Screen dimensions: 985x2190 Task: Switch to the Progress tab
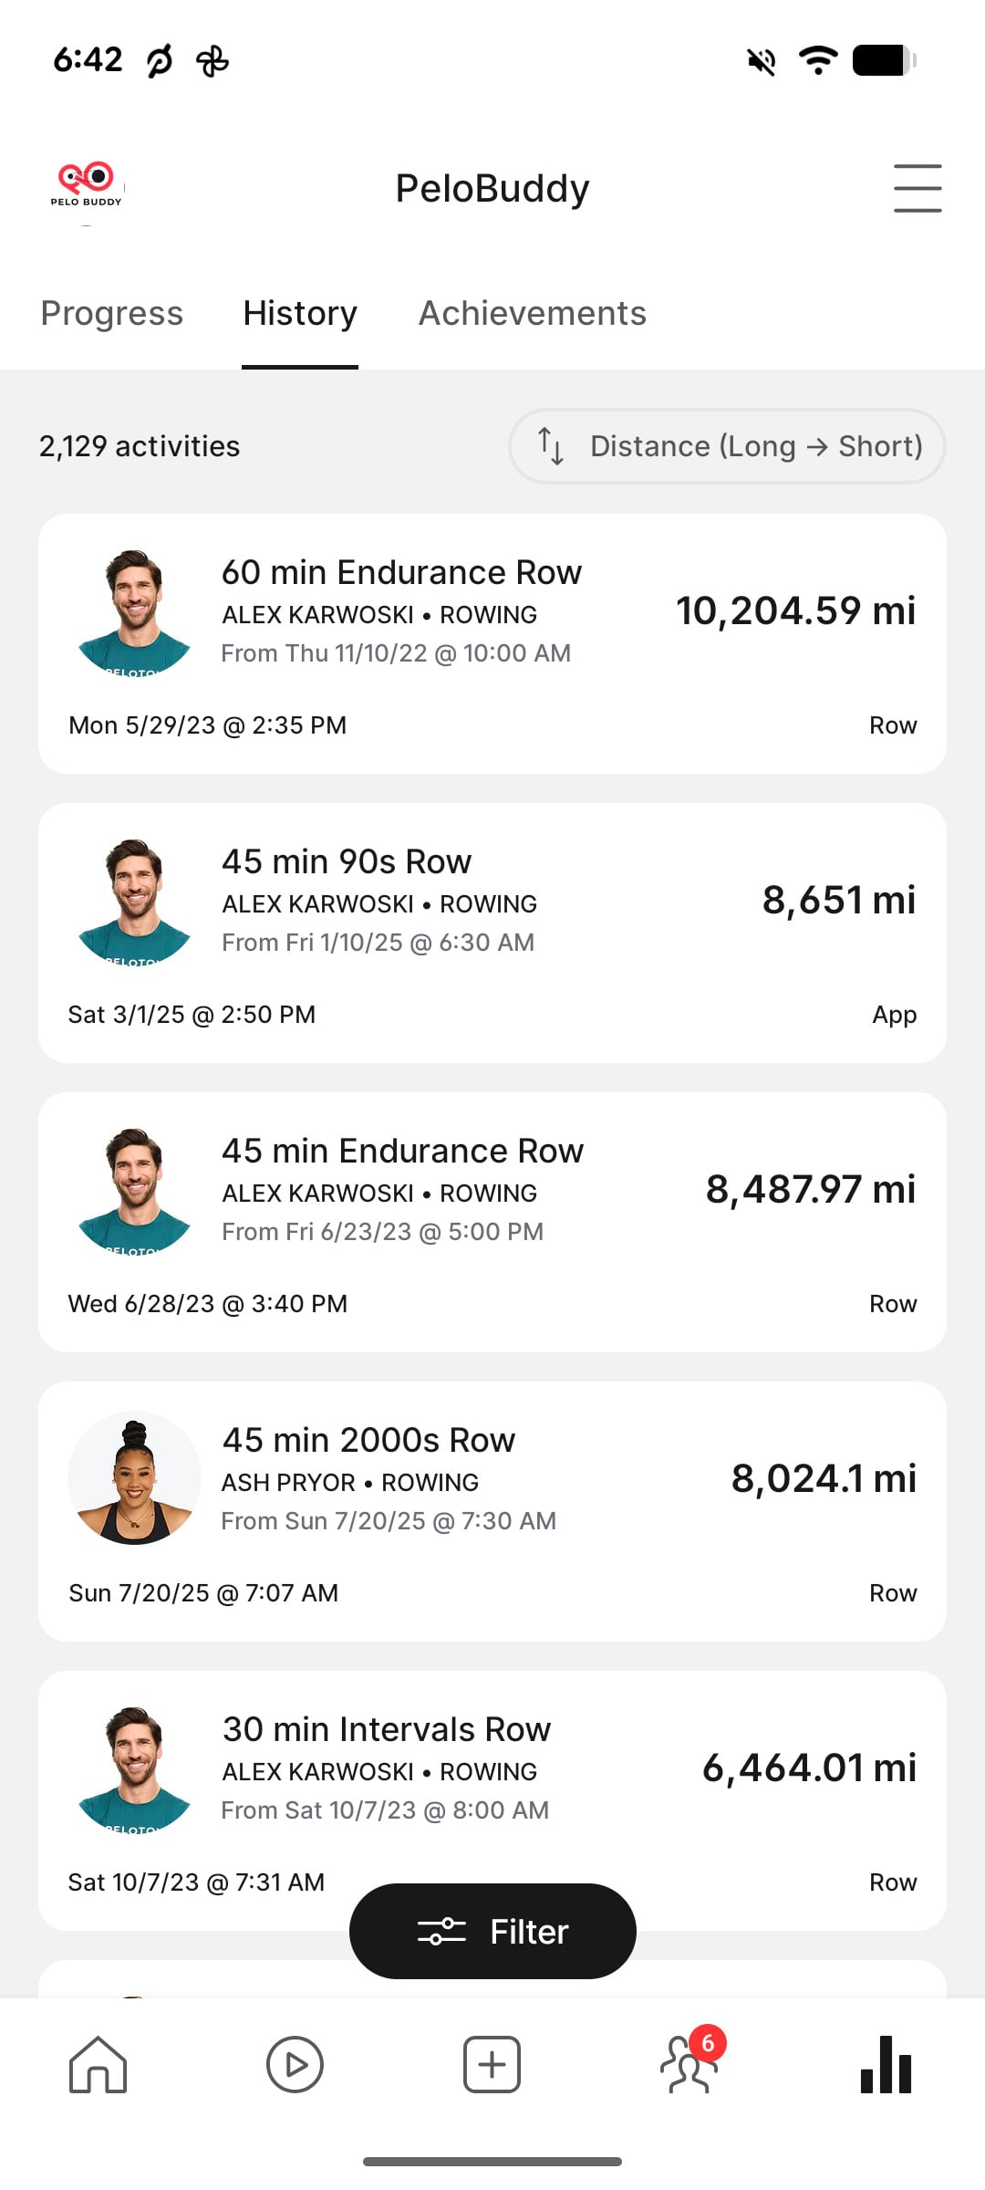tap(112, 313)
